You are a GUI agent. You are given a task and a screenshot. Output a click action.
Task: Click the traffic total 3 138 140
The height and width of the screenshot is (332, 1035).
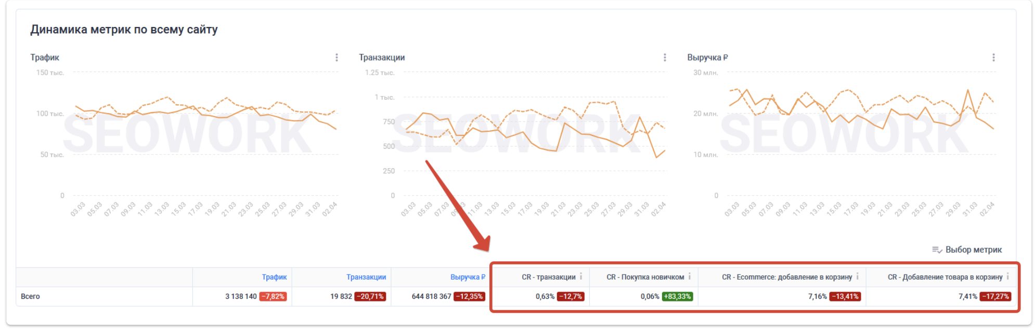click(241, 296)
